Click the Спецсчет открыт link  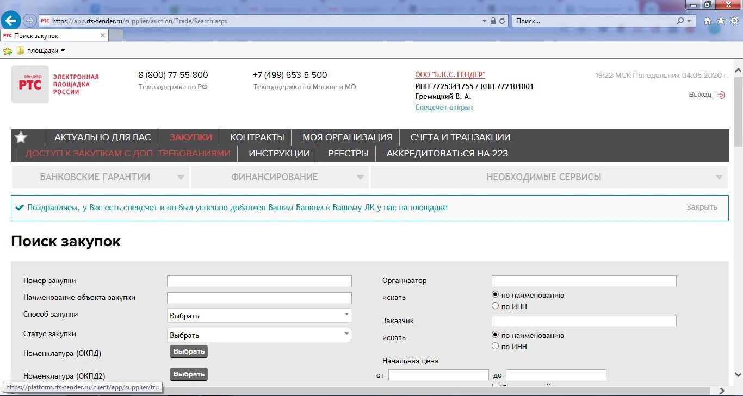click(444, 108)
